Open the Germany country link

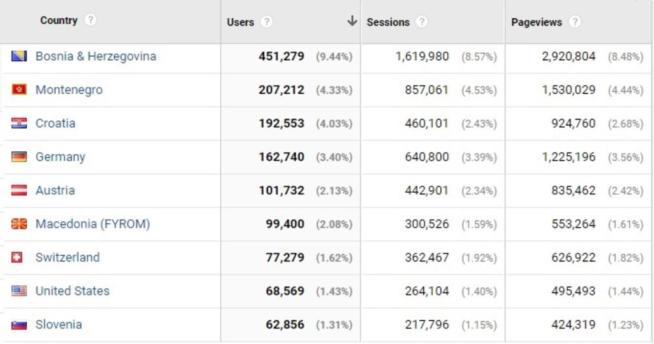[60, 157]
